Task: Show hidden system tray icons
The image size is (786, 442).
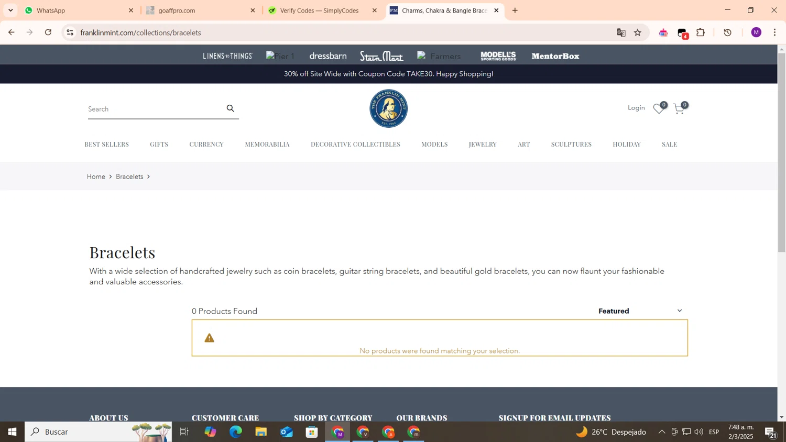Action: coord(662,432)
